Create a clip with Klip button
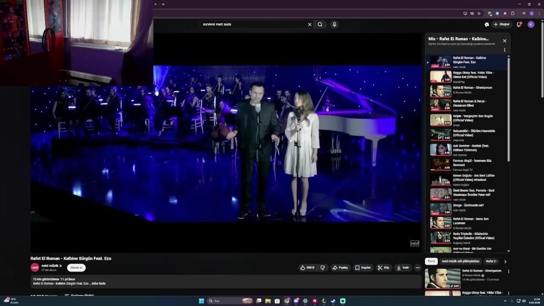Screen dimensions: 544x306 point(383,268)
